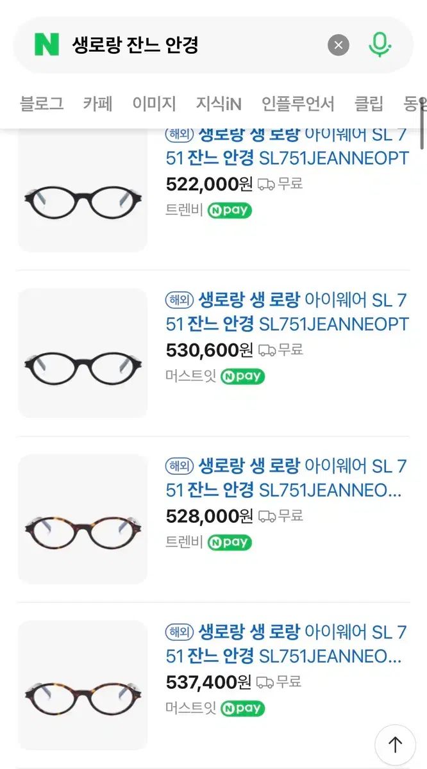Viewport: 427px width, 769px height.
Task: Select the 인플루언서 tab
Action: [297, 103]
